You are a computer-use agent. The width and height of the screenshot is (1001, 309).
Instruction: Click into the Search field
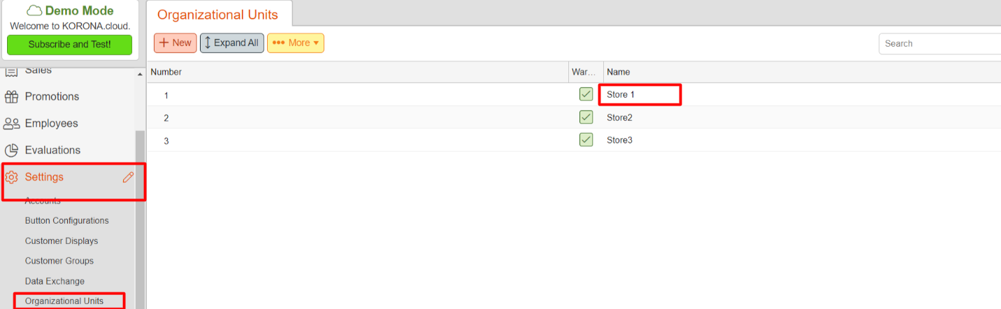point(939,43)
